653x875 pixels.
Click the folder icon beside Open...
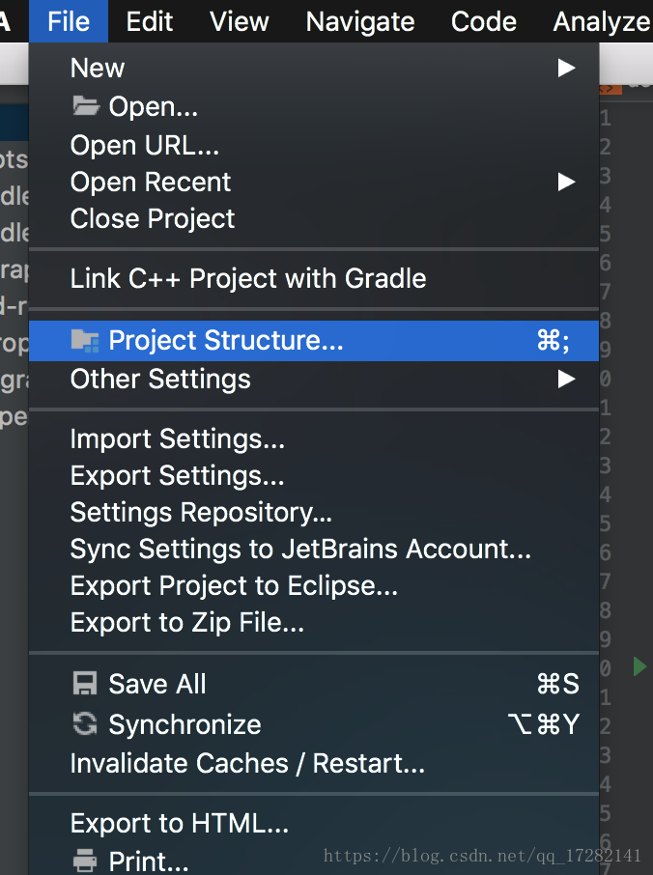(85, 105)
